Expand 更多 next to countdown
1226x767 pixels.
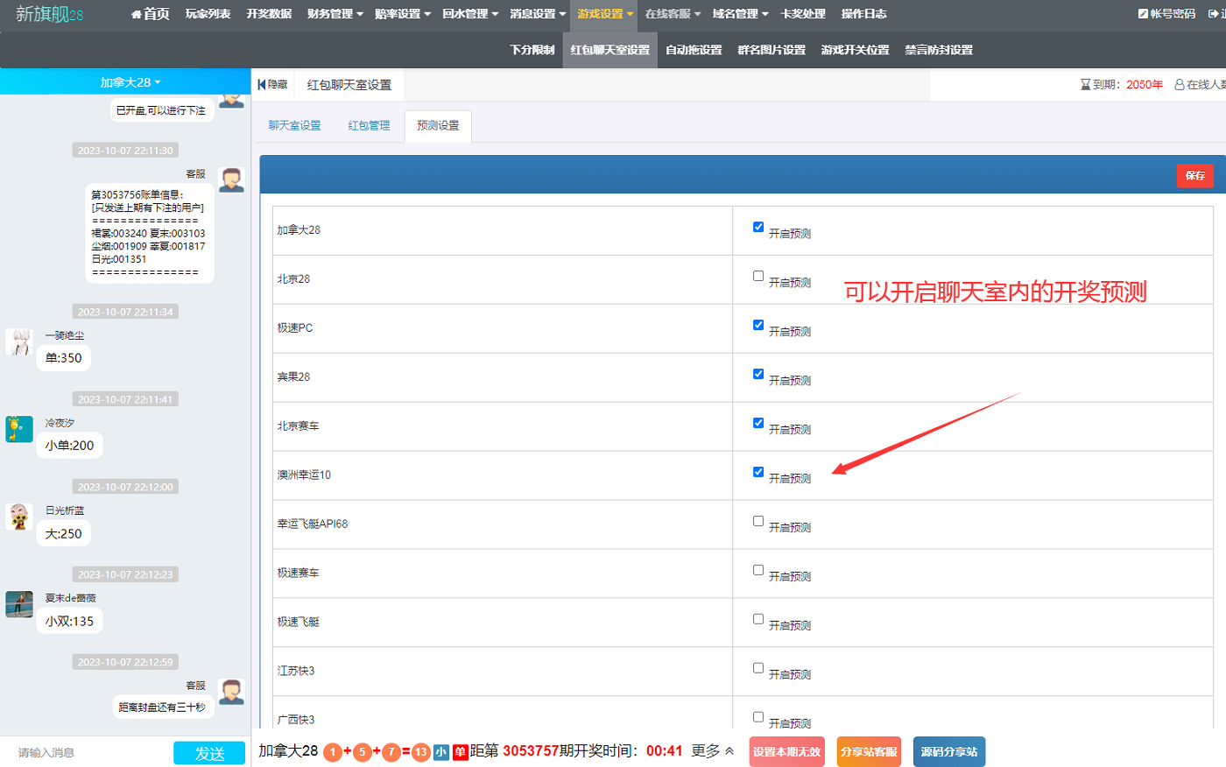click(712, 751)
